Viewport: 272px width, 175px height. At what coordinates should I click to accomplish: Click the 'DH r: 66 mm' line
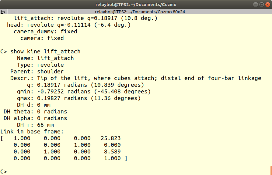pos(35,125)
